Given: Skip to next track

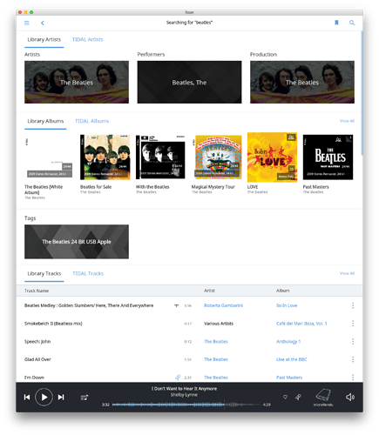Looking at the screenshot, I should tap(61, 398).
